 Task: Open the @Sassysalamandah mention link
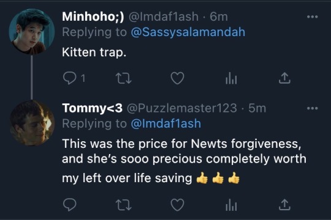[188, 32]
